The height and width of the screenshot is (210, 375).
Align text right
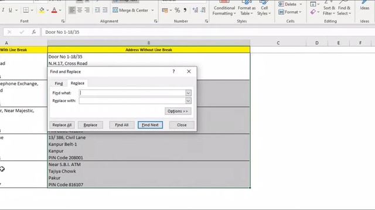[x=87, y=10]
